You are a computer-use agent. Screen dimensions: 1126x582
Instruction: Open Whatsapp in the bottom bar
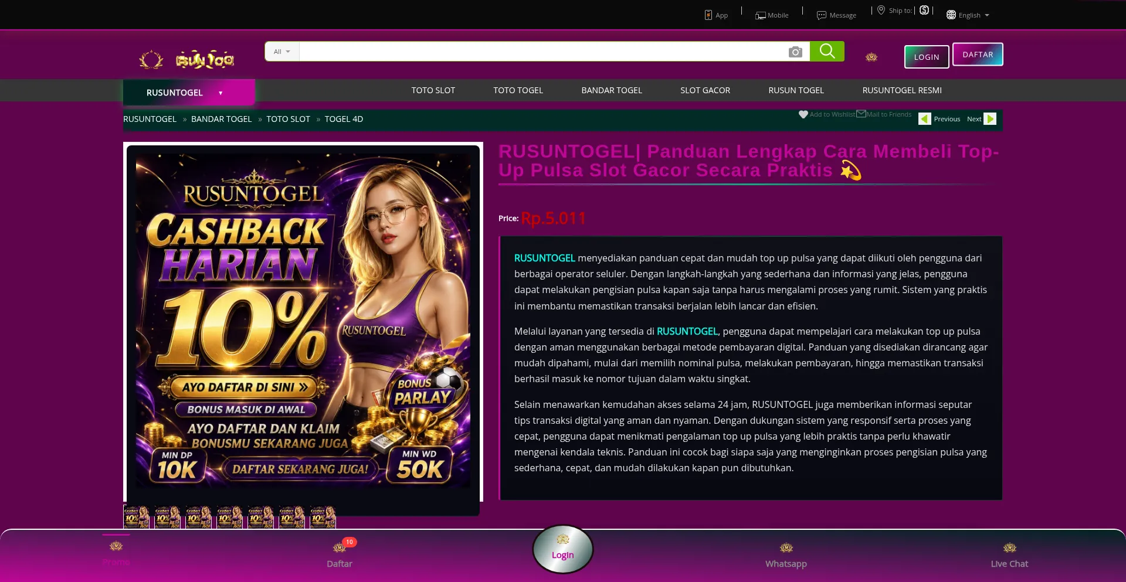coord(786,554)
